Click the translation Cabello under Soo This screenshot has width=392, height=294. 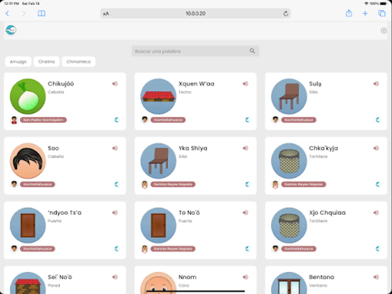56,156
